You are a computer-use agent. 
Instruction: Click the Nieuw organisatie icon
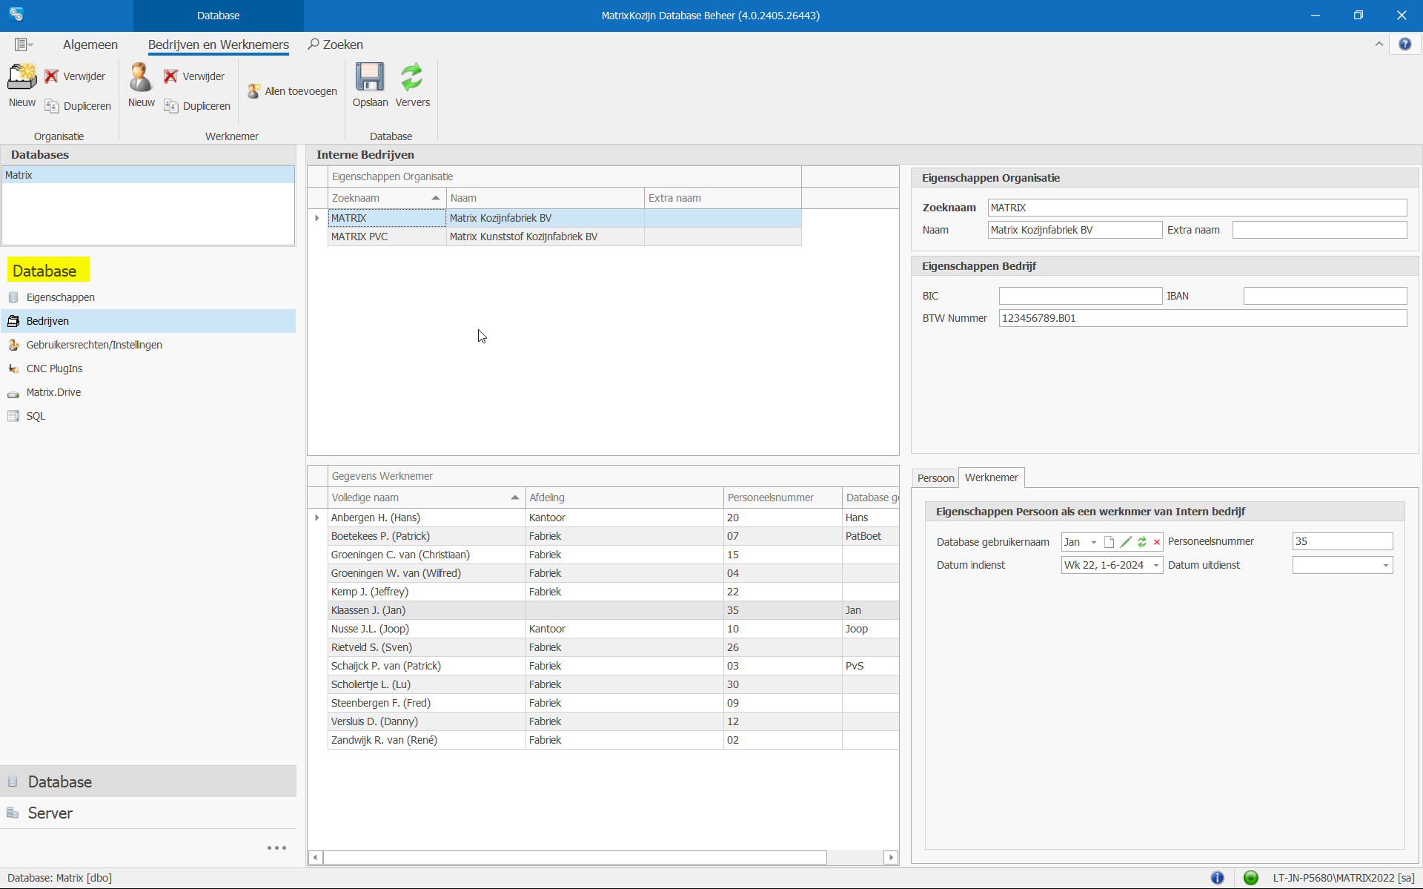[x=22, y=77]
